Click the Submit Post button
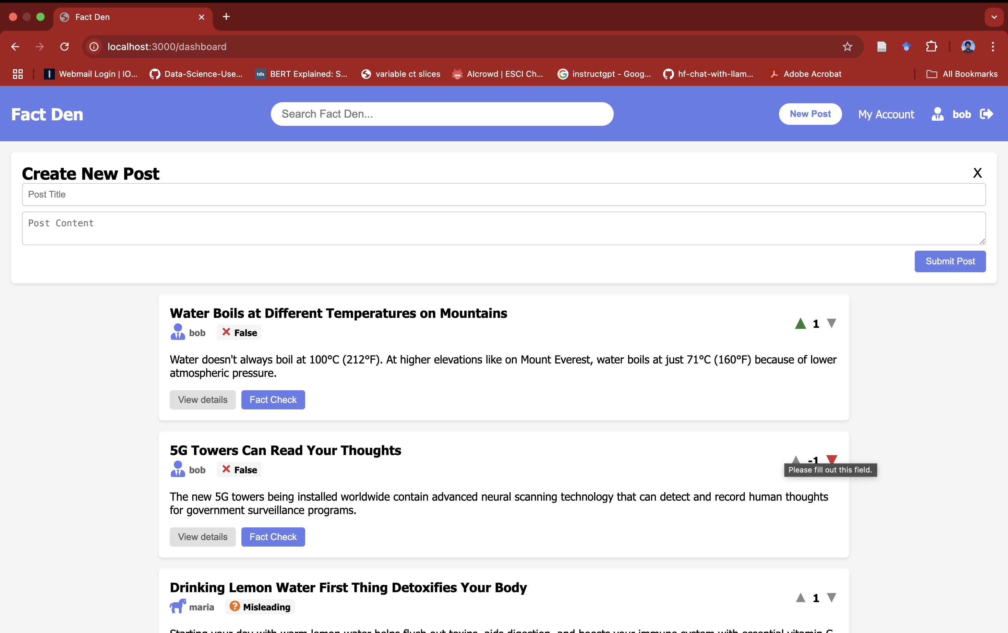 [x=950, y=261]
